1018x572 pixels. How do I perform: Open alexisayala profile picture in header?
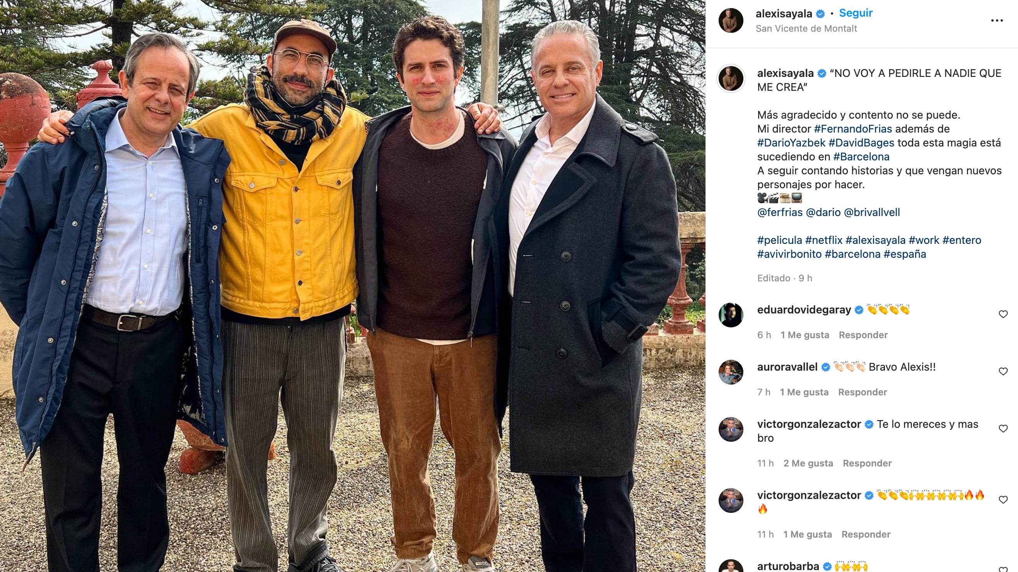[731, 20]
